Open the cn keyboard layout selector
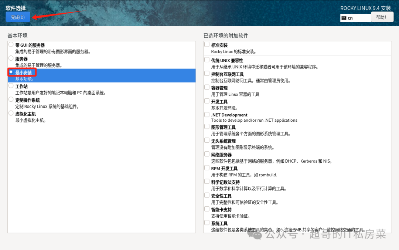This screenshot has height=250, width=399. click(x=355, y=17)
